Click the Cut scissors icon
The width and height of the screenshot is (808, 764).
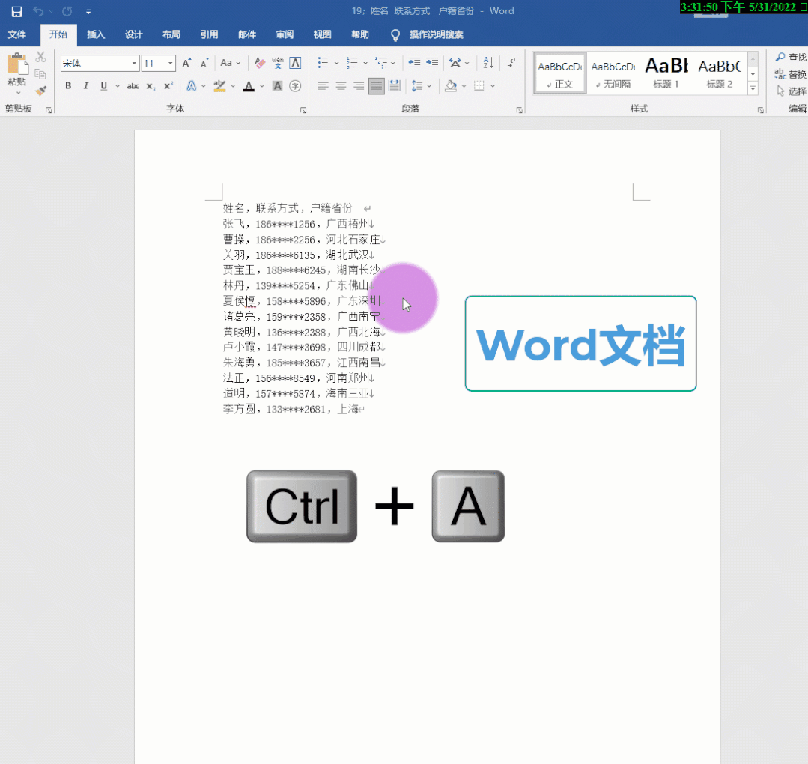pyautogui.click(x=40, y=57)
